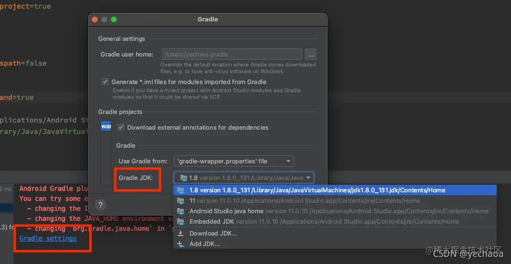The image size is (511, 264).
Task: Click the Gradle JDK: label
Action: 136,178
